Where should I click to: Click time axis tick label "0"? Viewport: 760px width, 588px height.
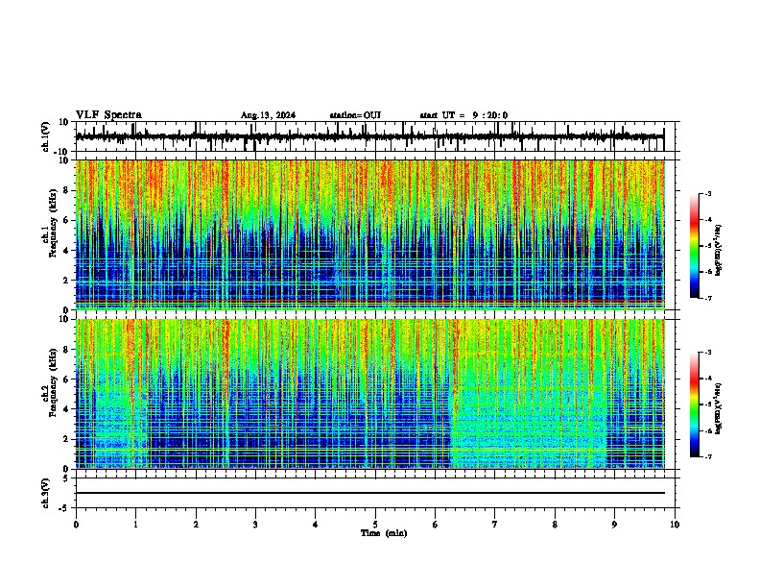click(76, 525)
